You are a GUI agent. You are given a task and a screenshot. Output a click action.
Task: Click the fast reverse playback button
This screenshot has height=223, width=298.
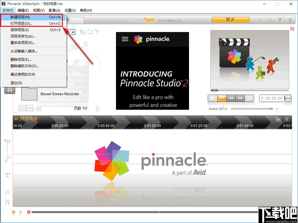point(231,98)
